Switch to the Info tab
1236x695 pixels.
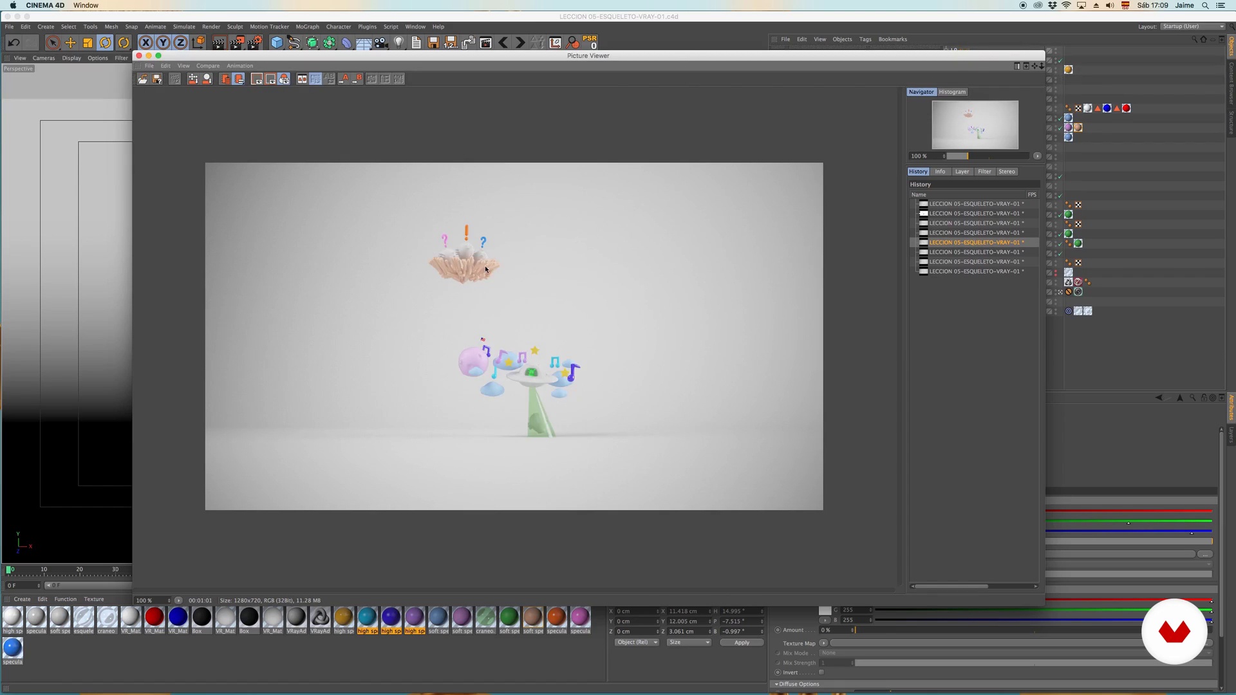click(940, 172)
